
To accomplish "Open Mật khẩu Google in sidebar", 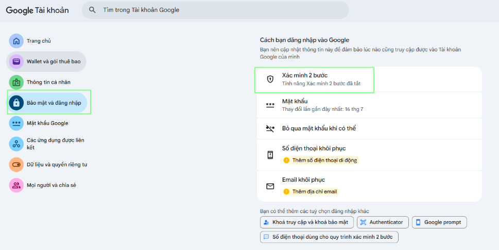I will click(46, 123).
